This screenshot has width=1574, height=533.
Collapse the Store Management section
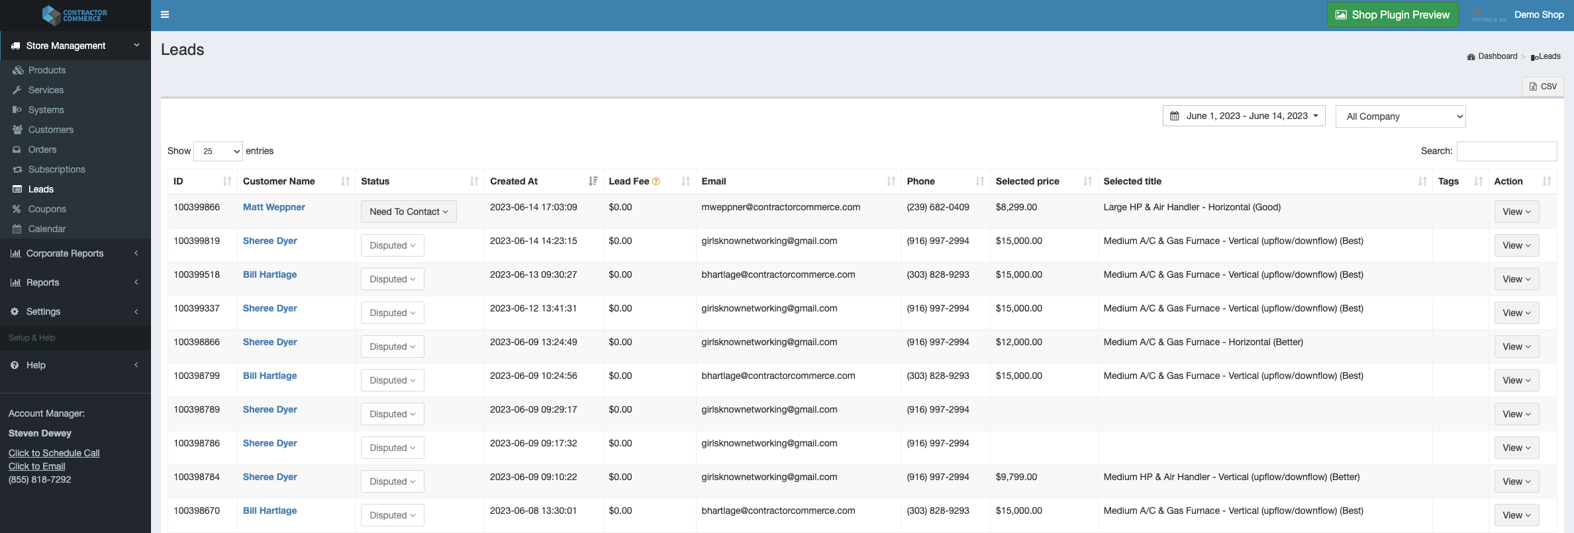pyautogui.click(x=75, y=46)
